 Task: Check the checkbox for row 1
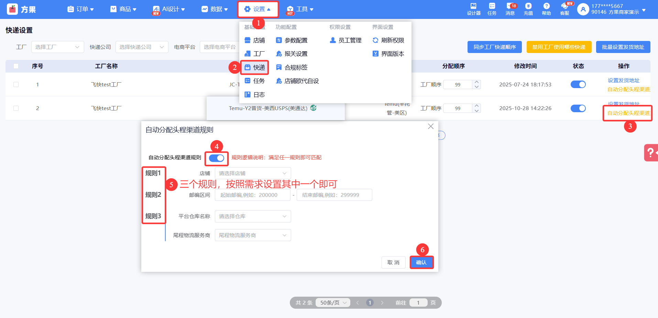pyautogui.click(x=16, y=84)
